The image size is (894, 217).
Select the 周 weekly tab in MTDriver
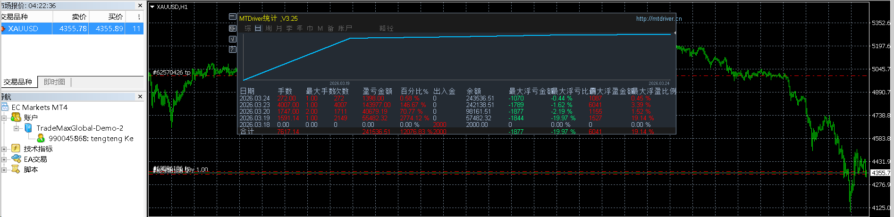tap(269, 28)
